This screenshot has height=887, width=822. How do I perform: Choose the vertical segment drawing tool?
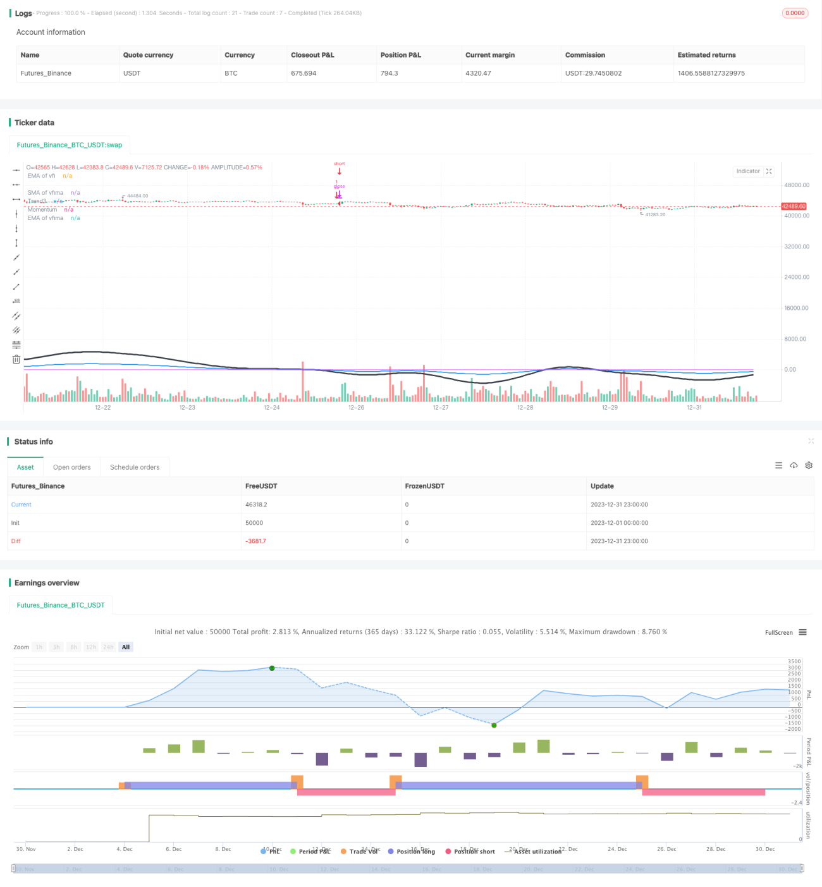click(16, 243)
